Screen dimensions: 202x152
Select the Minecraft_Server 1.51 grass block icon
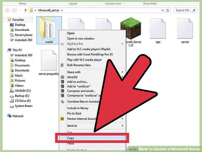point(131,28)
